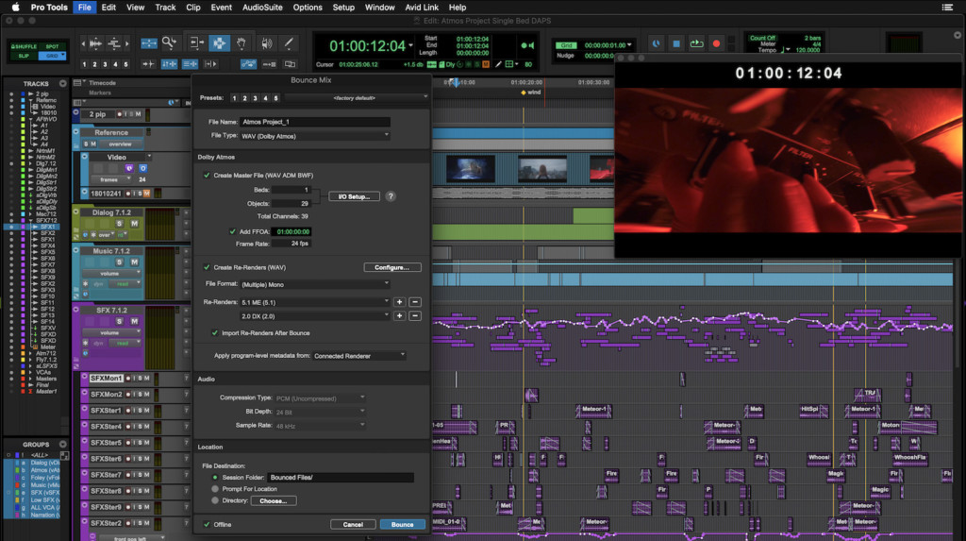Click the I/O Setup button
The width and height of the screenshot is (966, 541).
click(x=355, y=196)
